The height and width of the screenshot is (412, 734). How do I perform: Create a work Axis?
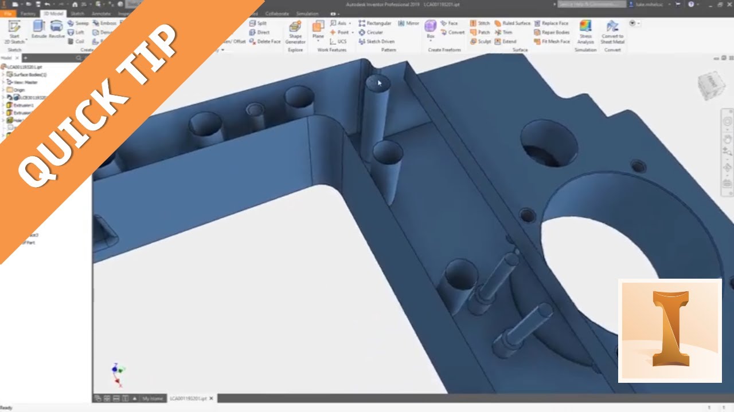click(x=339, y=23)
